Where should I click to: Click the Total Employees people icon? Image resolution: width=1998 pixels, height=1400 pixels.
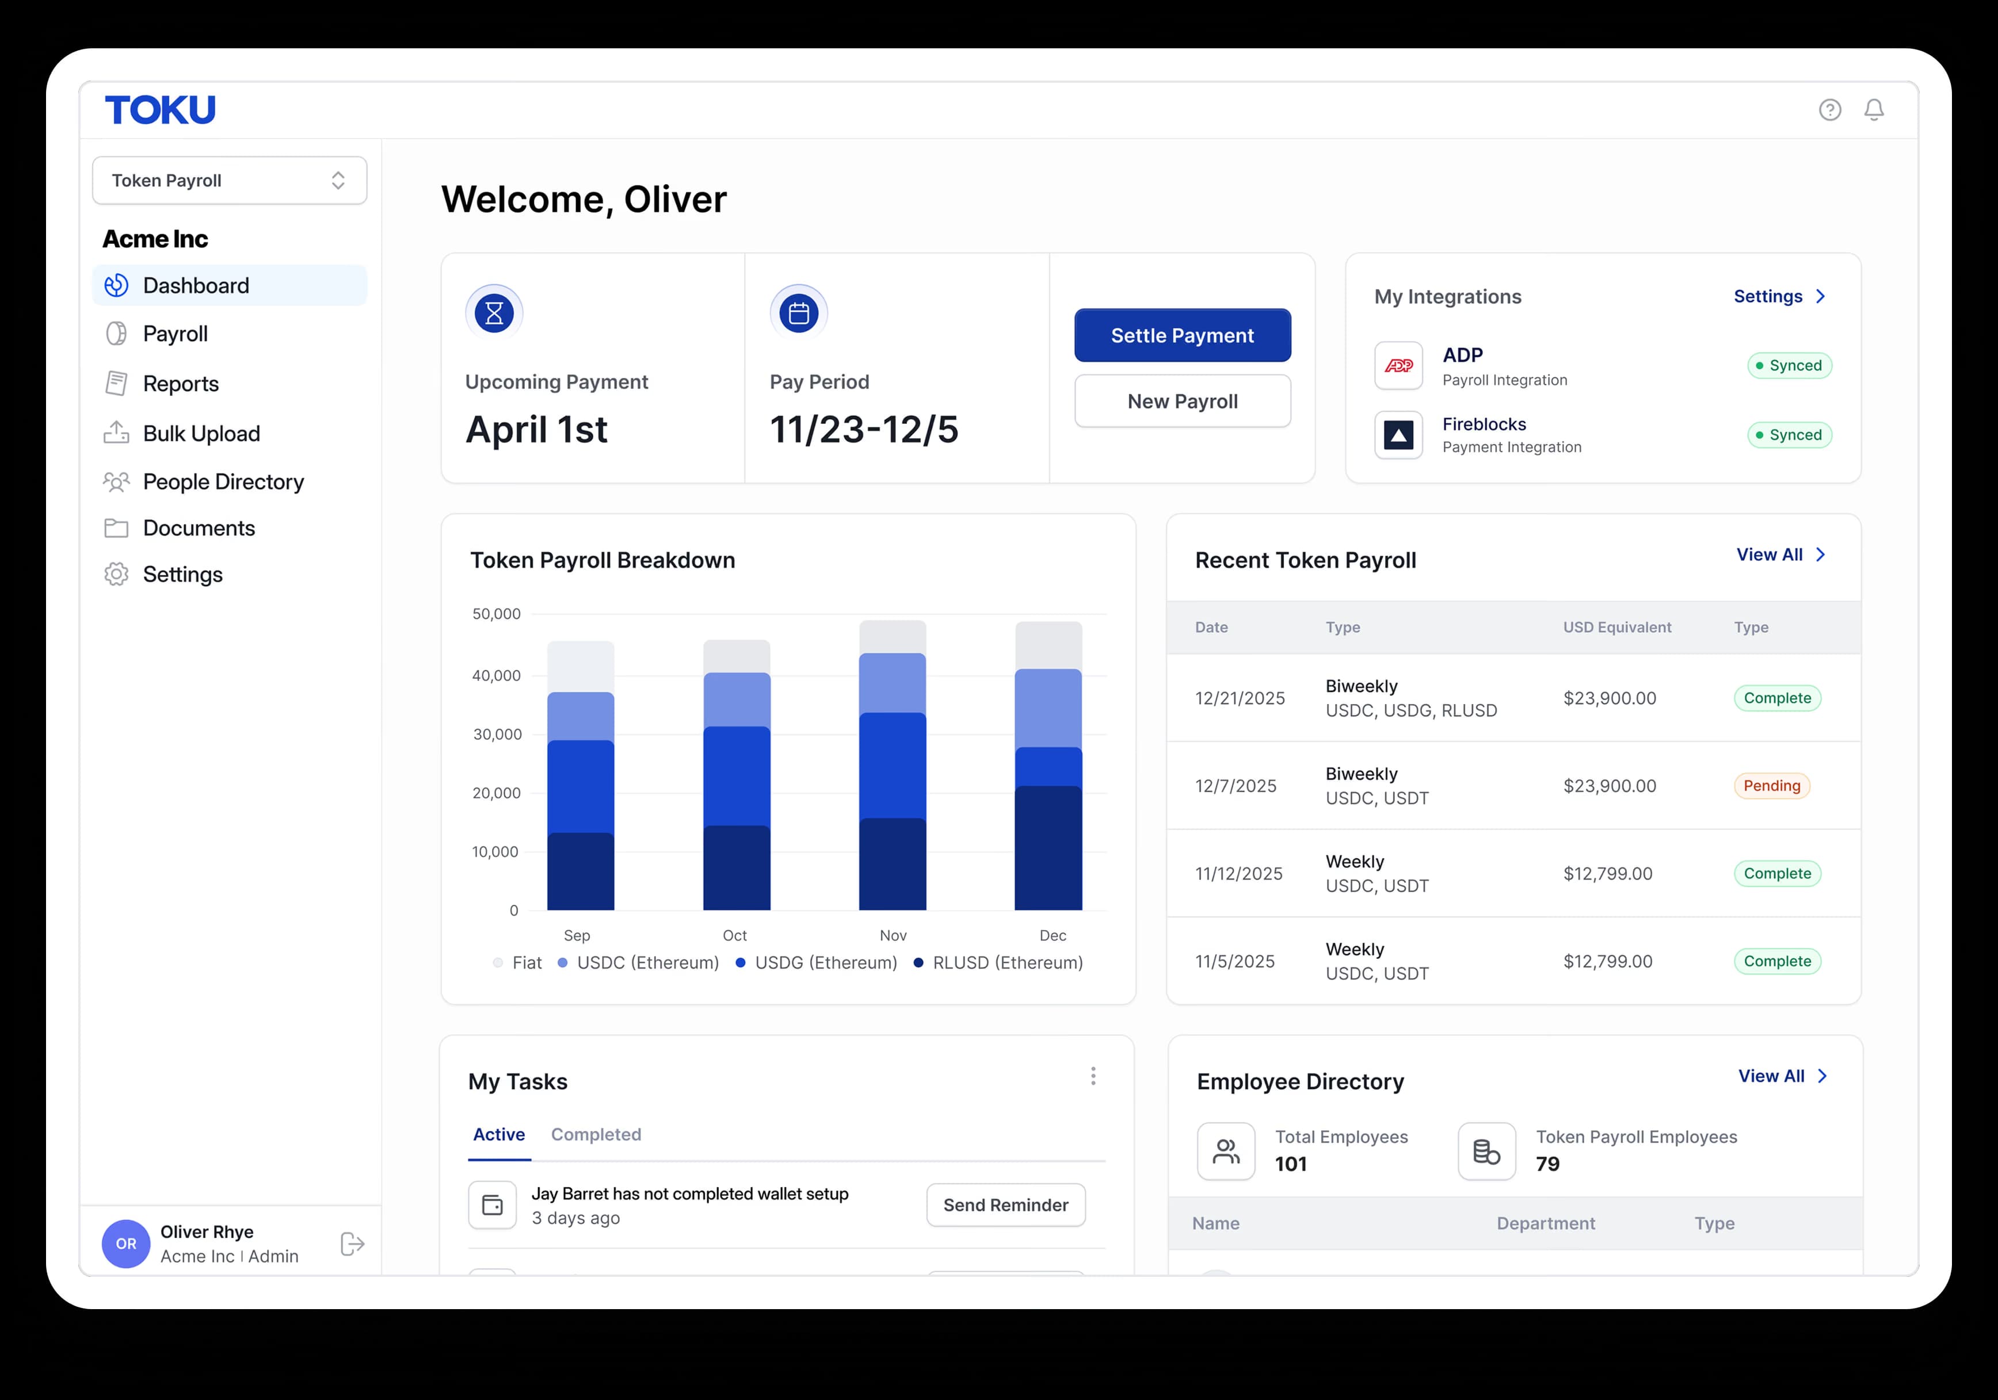pos(1226,1152)
